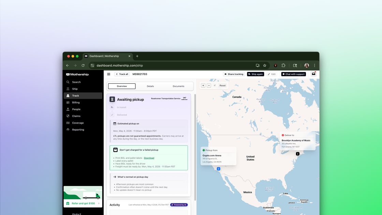Click the Awaiting pickup hourglass icon
The width and height of the screenshot is (382, 215).
tap(112, 99)
